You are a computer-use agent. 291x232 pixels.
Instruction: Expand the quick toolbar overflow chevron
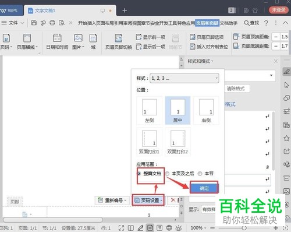[71, 23]
